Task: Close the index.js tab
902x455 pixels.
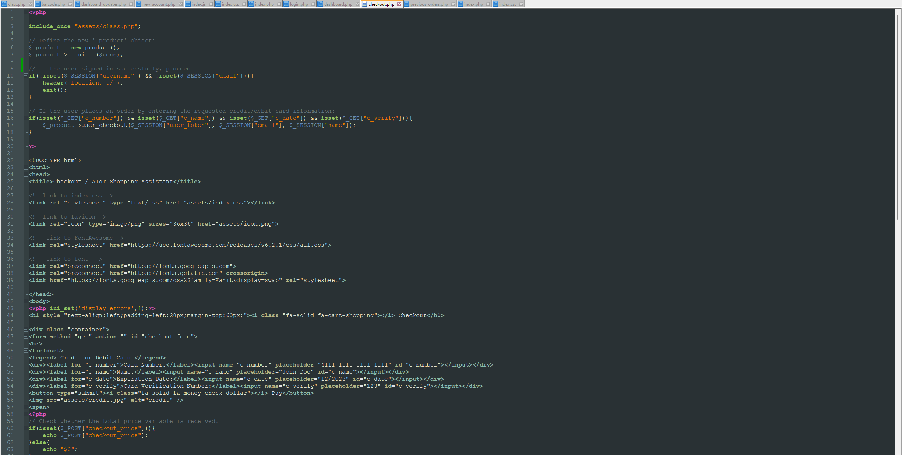Action: [x=211, y=4]
